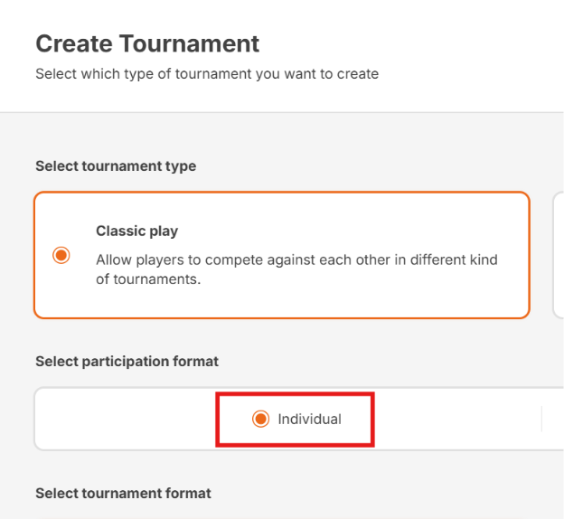Image resolution: width=564 pixels, height=519 pixels.
Task: Click the Classic play card title
Action: pos(137,231)
